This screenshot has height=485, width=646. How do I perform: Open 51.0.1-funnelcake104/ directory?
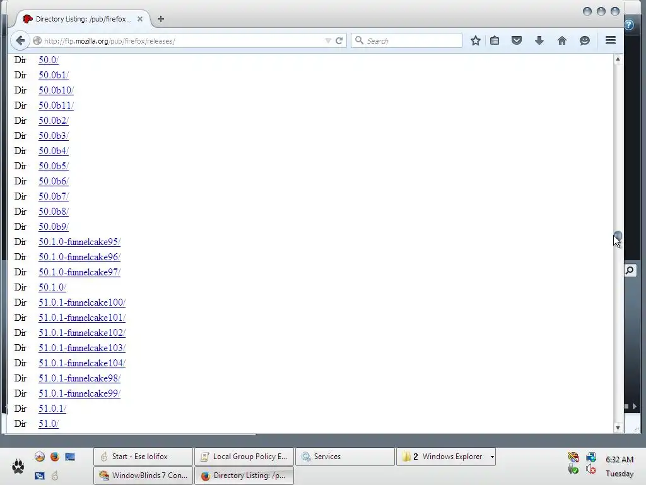82,363
